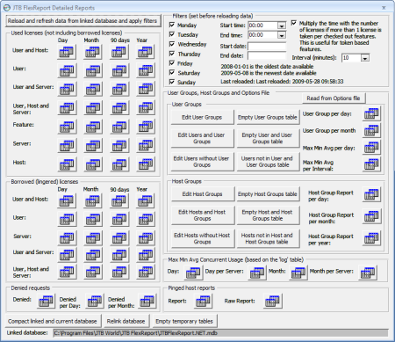395x342 pixels.
Task: Open Borrowed licenses User and Host Day report
Action: coord(67,200)
